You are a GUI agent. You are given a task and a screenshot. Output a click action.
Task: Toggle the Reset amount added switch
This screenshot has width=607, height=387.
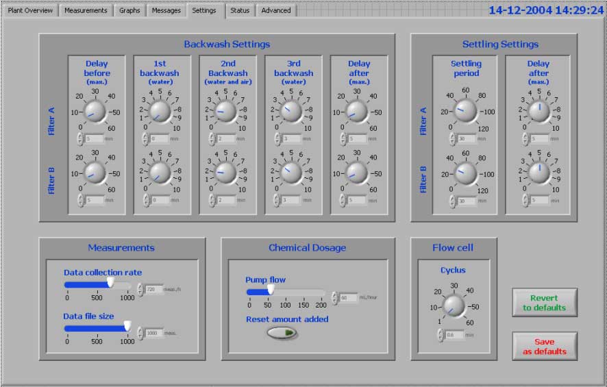[282, 333]
